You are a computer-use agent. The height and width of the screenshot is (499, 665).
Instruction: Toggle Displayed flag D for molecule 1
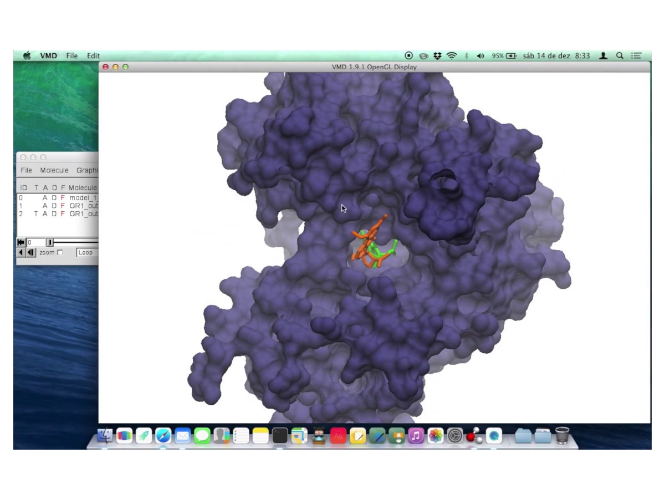point(54,206)
